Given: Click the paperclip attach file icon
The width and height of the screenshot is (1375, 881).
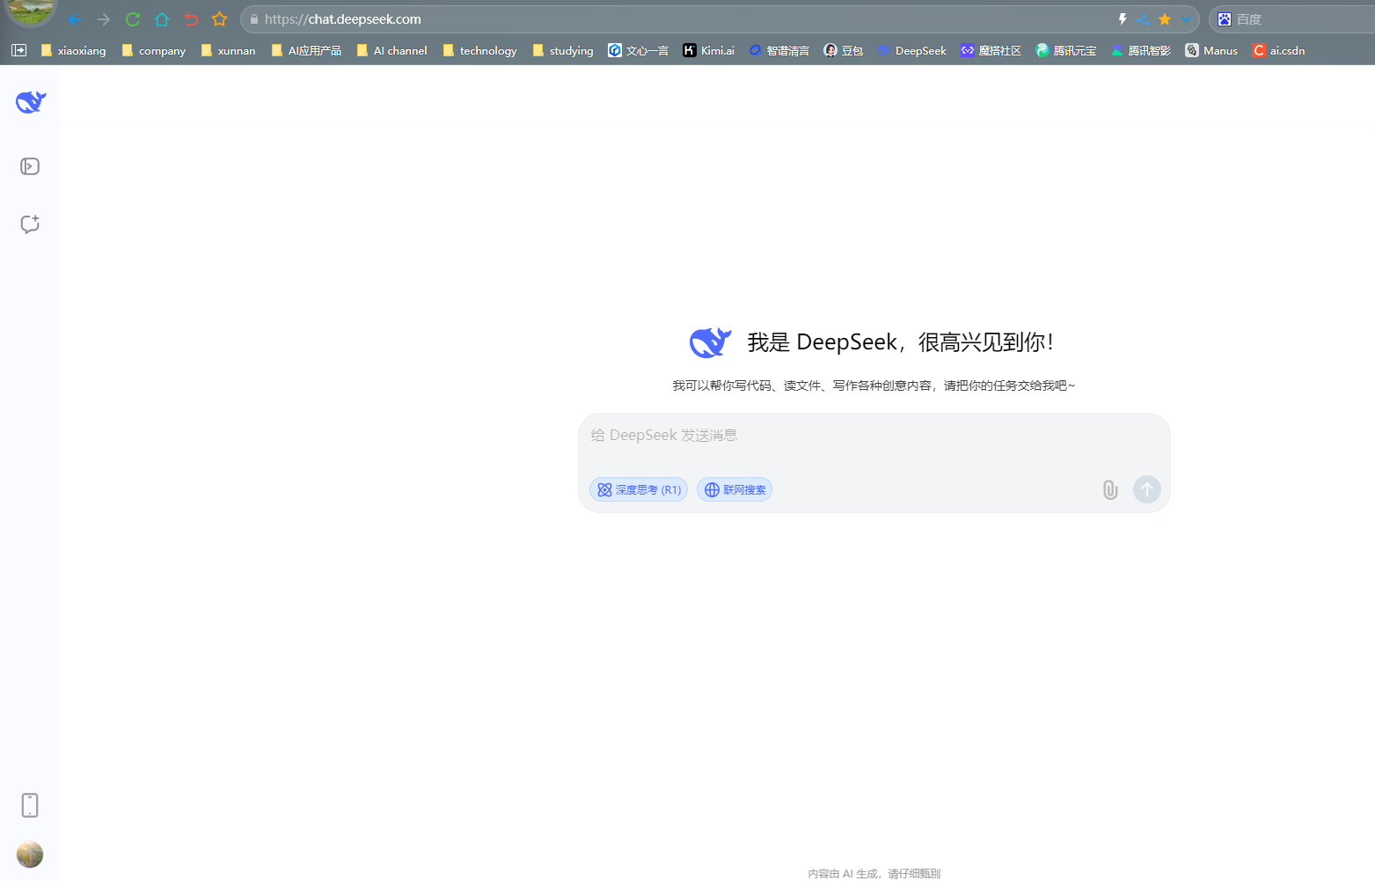Looking at the screenshot, I should (x=1110, y=489).
